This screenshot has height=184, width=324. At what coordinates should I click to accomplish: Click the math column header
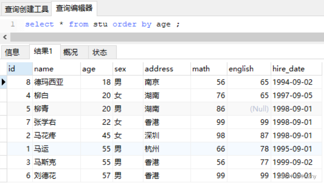coord(209,68)
